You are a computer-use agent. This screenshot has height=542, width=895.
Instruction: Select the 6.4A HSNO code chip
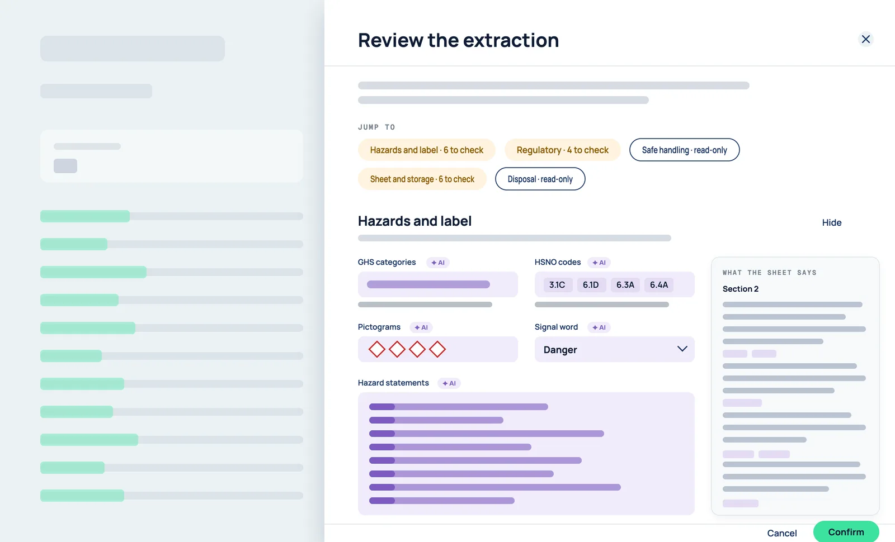click(659, 285)
